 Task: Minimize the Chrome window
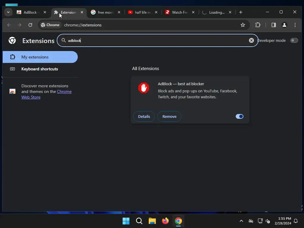[267, 12]
